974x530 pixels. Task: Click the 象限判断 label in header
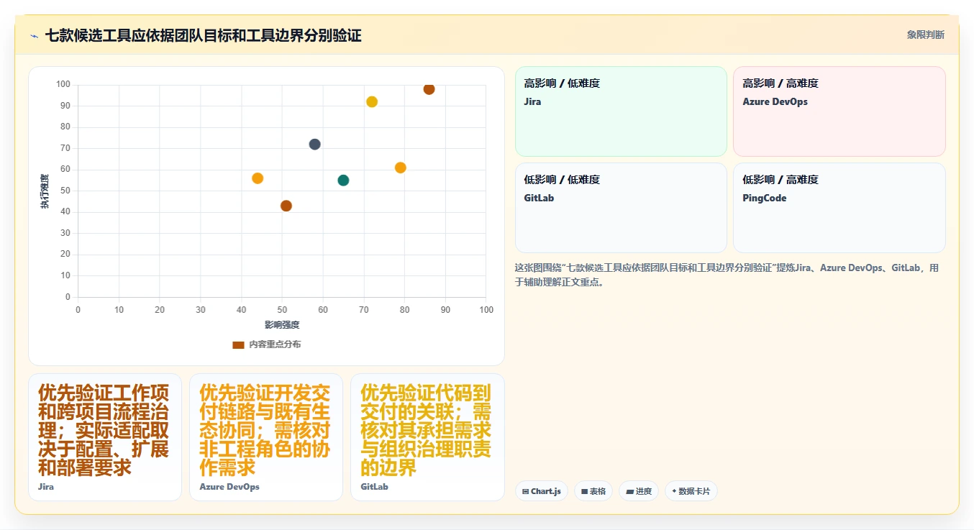(x=926, y=35)
